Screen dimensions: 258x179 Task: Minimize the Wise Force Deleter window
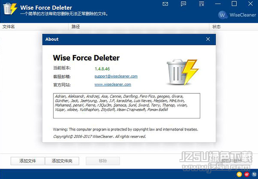coord(218,4)
